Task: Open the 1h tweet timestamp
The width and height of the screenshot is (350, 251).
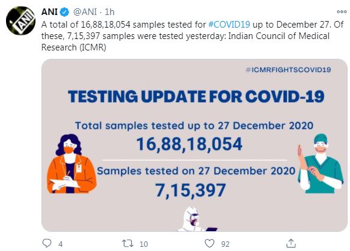Action: 109,12
